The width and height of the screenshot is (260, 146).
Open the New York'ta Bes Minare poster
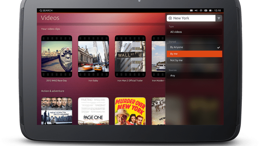(57, 111)
